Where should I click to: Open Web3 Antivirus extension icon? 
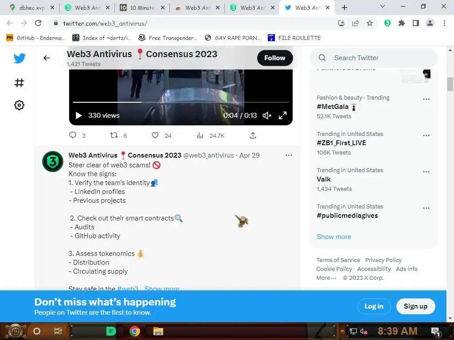pos(387,23)
